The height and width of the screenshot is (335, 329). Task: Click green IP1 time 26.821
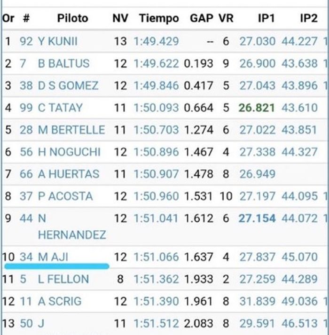point(257,108)
